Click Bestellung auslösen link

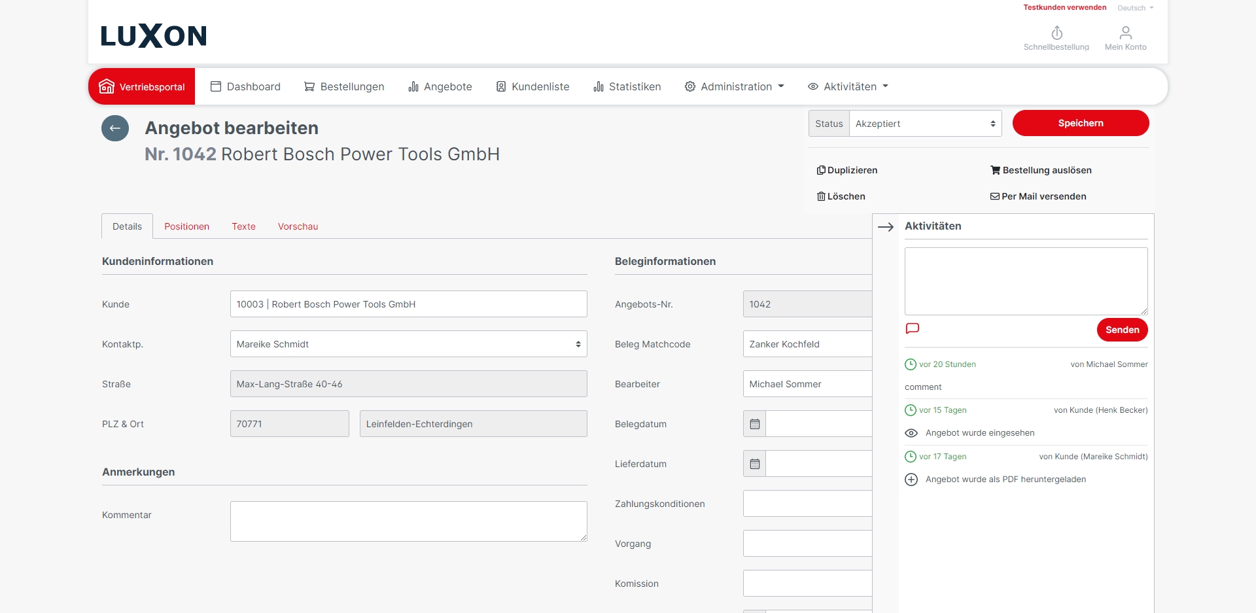[x=1041, y=170]
